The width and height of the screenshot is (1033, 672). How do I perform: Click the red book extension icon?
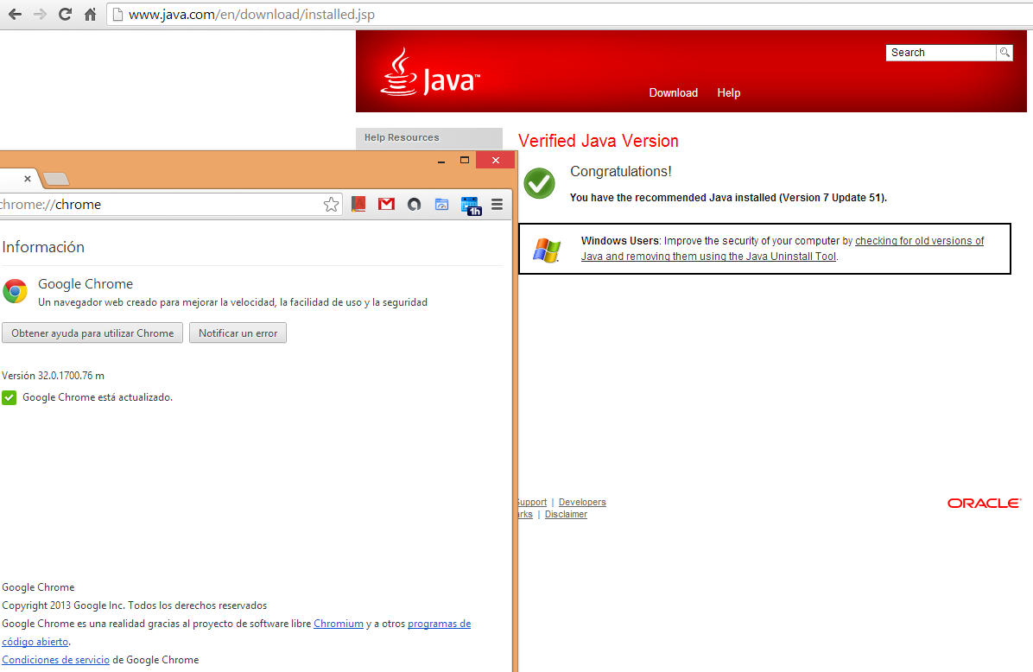click(358, 204)
